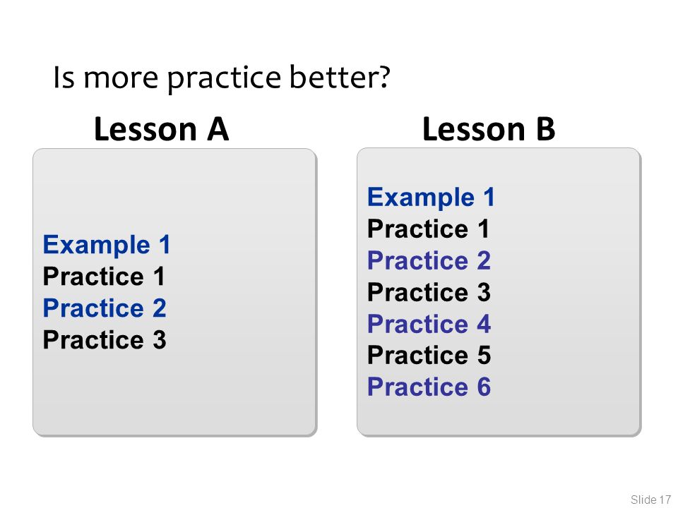Click purple 'Practice 2' in Lesson B box
Screen dimensions: 678x508
(x=429, y=261)
